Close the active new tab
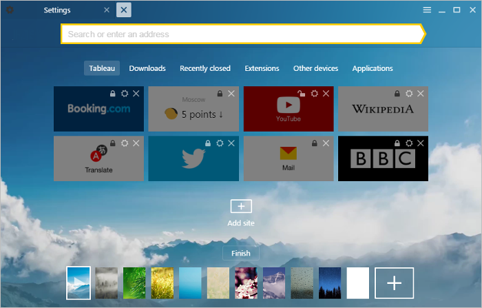The image size is (482, 308). click(x=124, y=10)
